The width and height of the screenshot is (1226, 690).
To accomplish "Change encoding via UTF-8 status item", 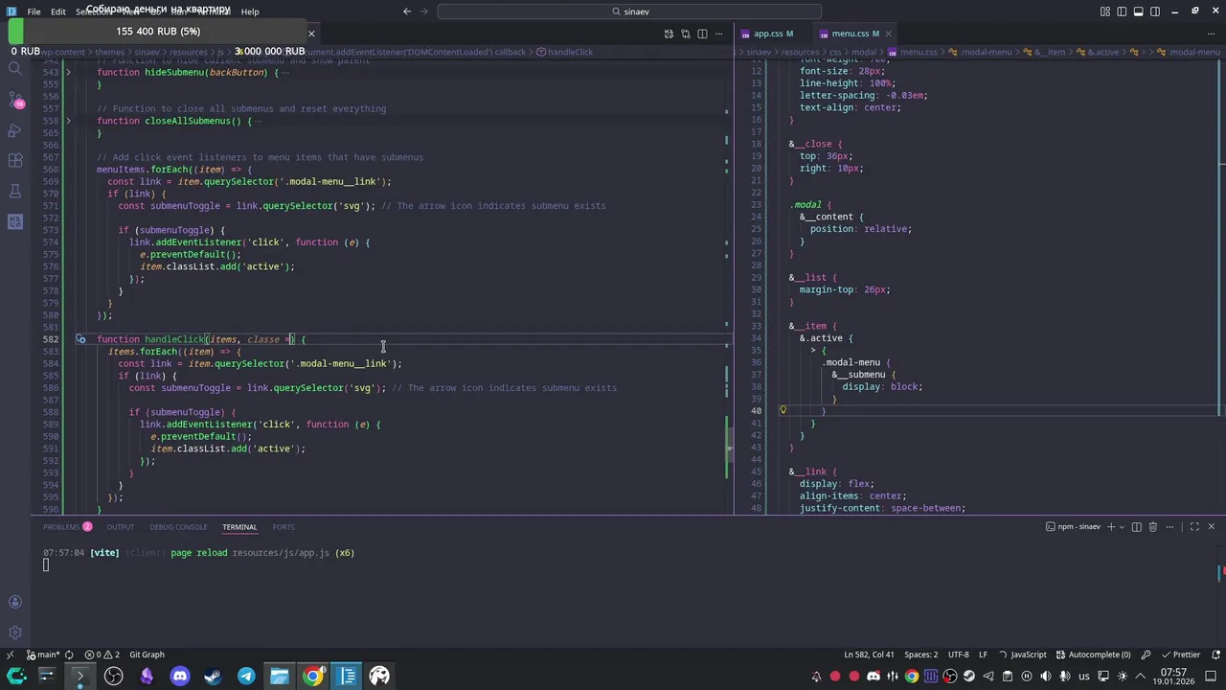I will click(958, 655).
